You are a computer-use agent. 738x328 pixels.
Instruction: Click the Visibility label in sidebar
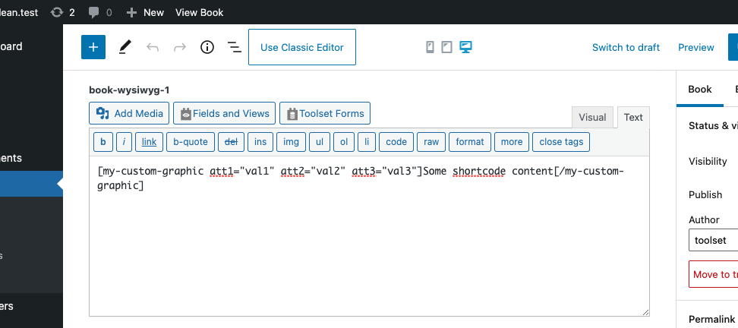[708, 161]
